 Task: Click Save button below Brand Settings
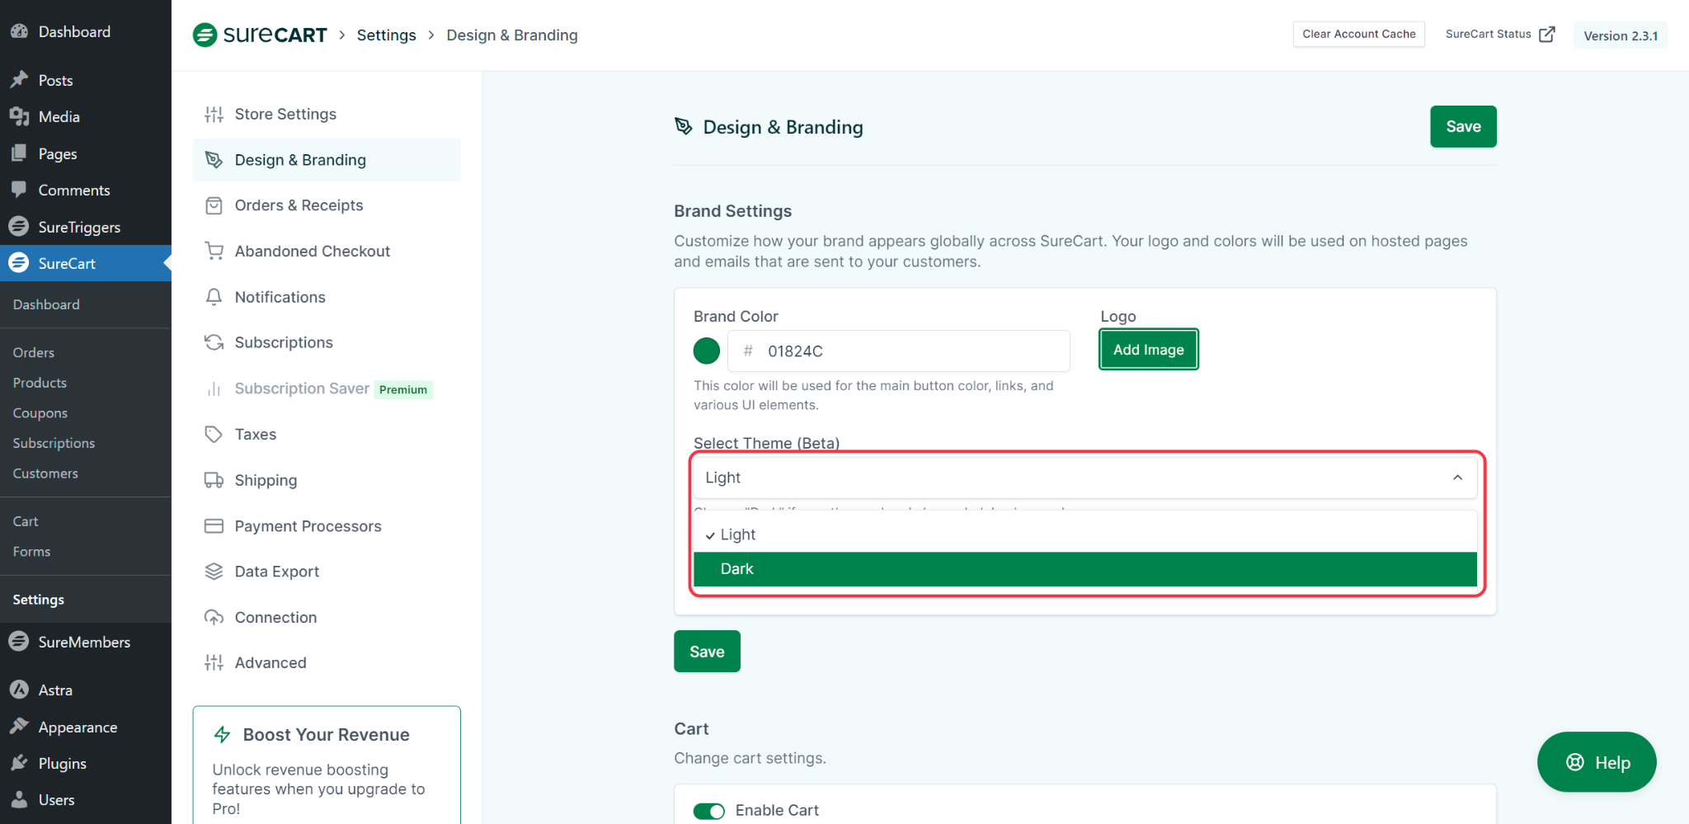tap(707, 652)
